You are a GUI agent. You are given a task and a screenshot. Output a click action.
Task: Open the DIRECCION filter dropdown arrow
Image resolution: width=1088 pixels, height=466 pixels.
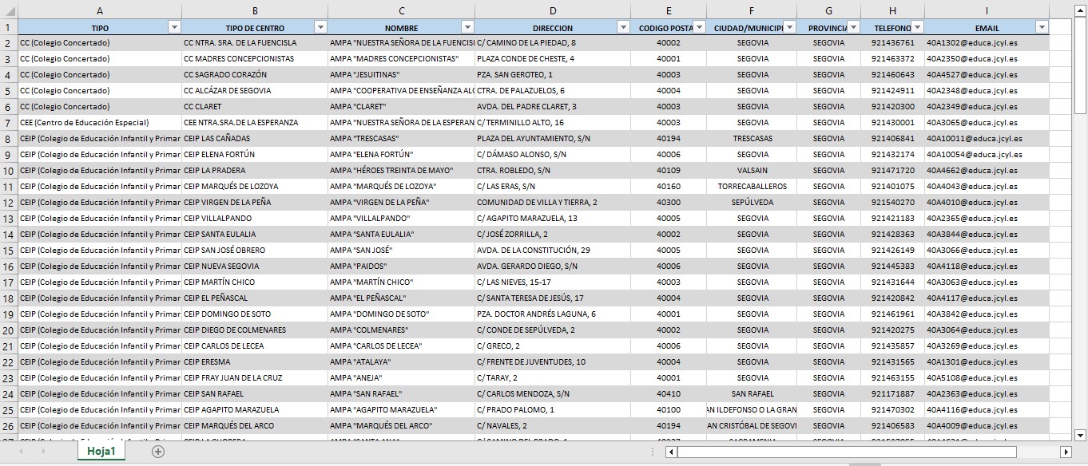tap(623, 27)
